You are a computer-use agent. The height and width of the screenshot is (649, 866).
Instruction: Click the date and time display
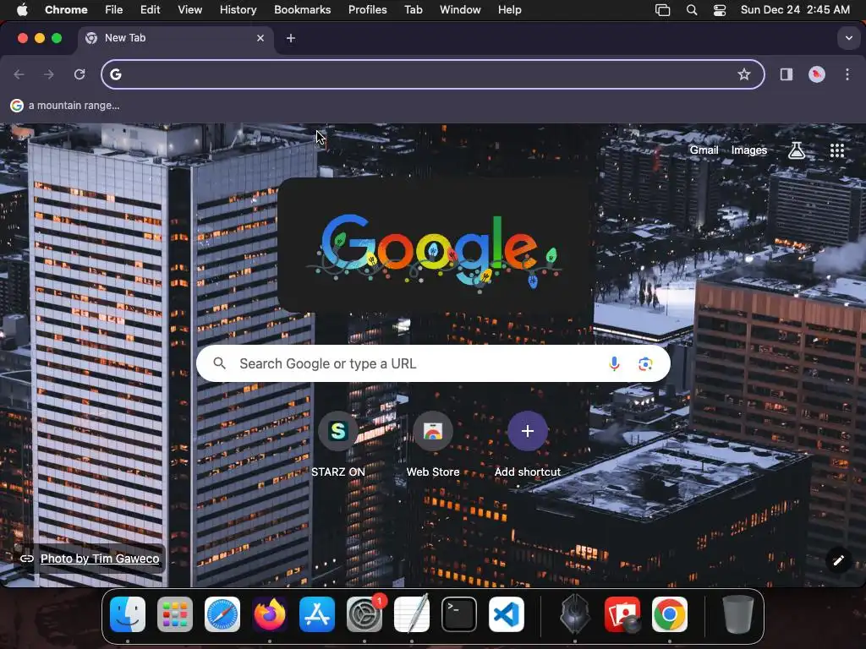tap(795, 10)
